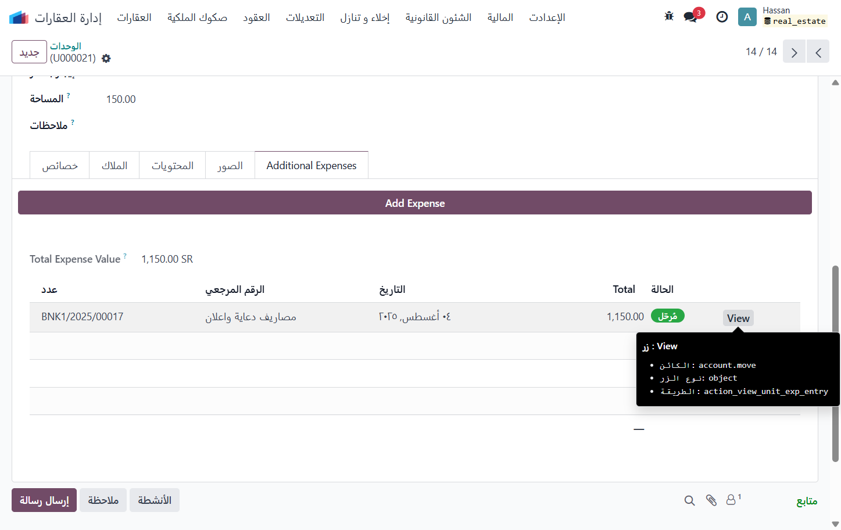The image size is (841, 530).
Task: Click the 1,150.00 total cell in row
Action: click(625, 317)
